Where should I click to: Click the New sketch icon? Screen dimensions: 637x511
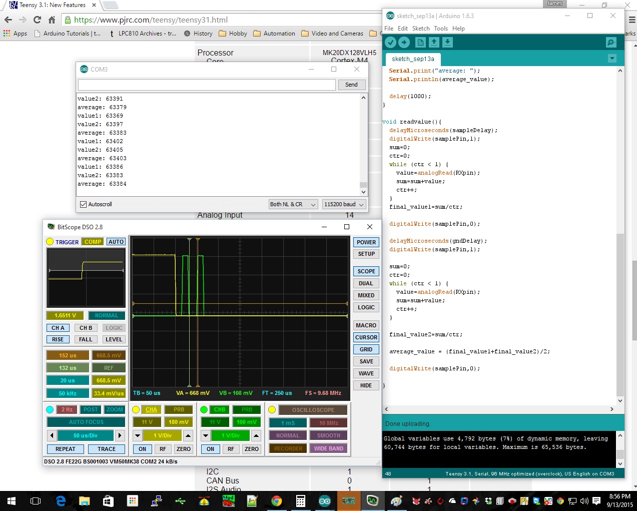point(420,43)
